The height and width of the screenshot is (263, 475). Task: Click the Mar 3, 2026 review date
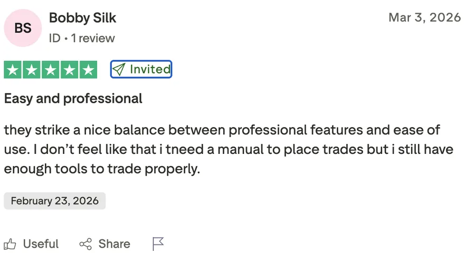[424, 17]
